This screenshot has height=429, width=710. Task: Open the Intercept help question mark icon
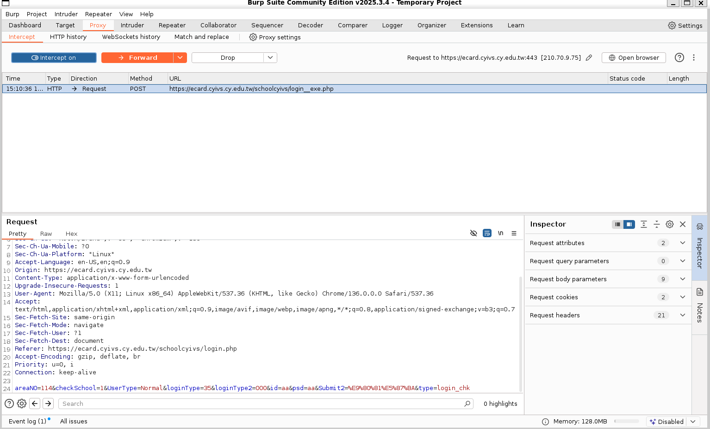[x=679, y=57]
